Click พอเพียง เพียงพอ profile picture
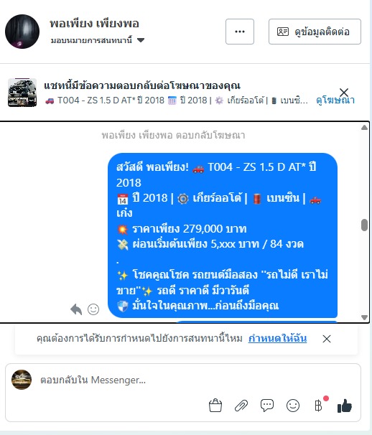Viewport: 372px width, 435px height. (x=22, y=32)
